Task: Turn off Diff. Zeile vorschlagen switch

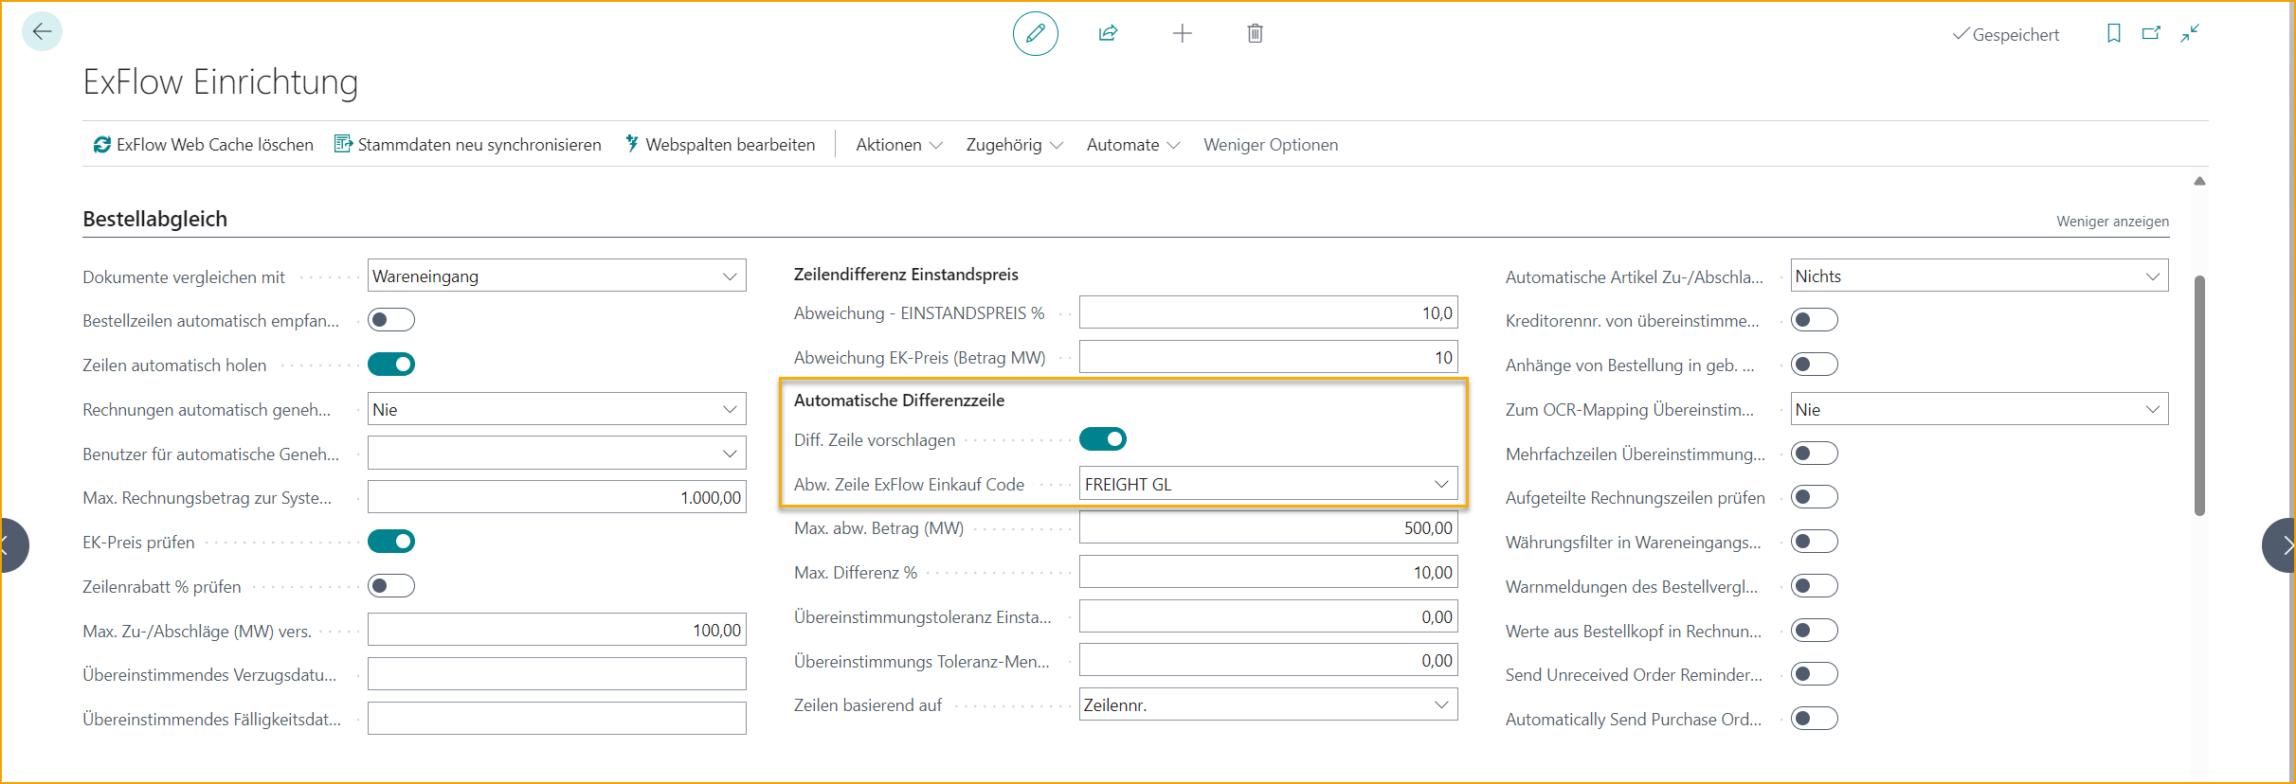Action: tap(1103, 439)
